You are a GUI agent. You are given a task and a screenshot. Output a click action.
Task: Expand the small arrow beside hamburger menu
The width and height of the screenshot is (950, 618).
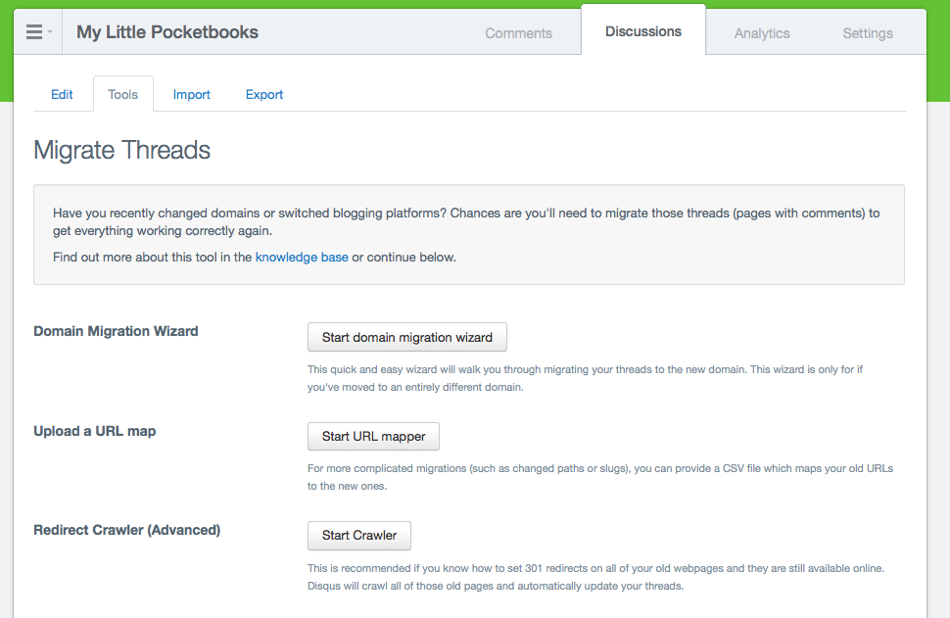click(50, 32)
